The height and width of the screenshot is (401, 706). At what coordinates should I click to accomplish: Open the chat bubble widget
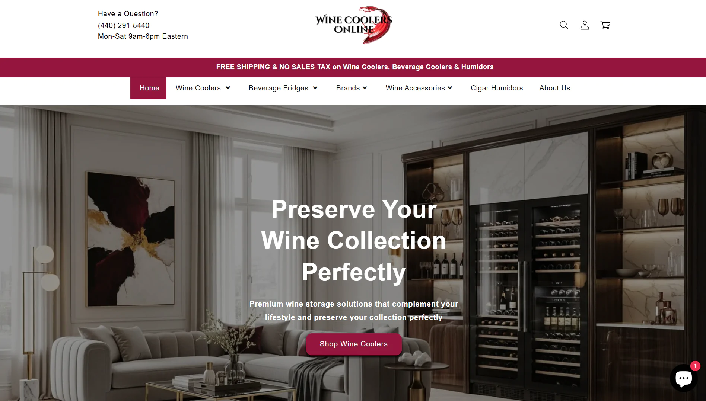(x=684, y=378)
